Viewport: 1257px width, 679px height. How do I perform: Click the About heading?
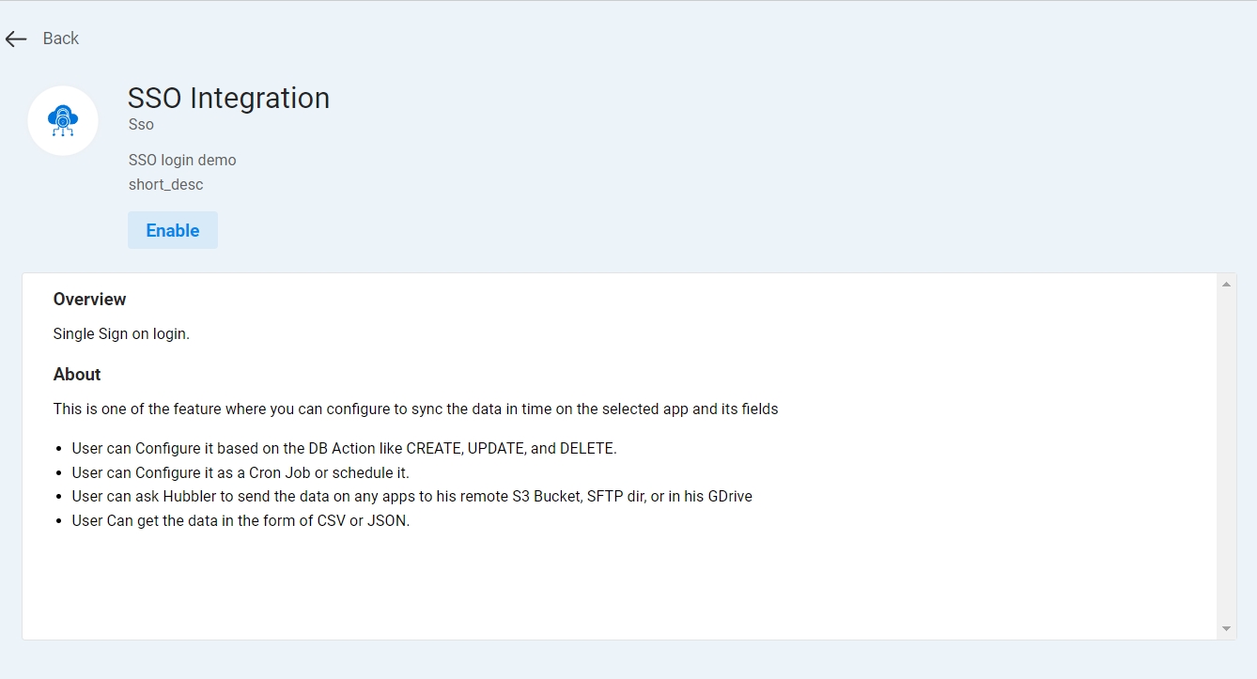click(x=77, y=374)
